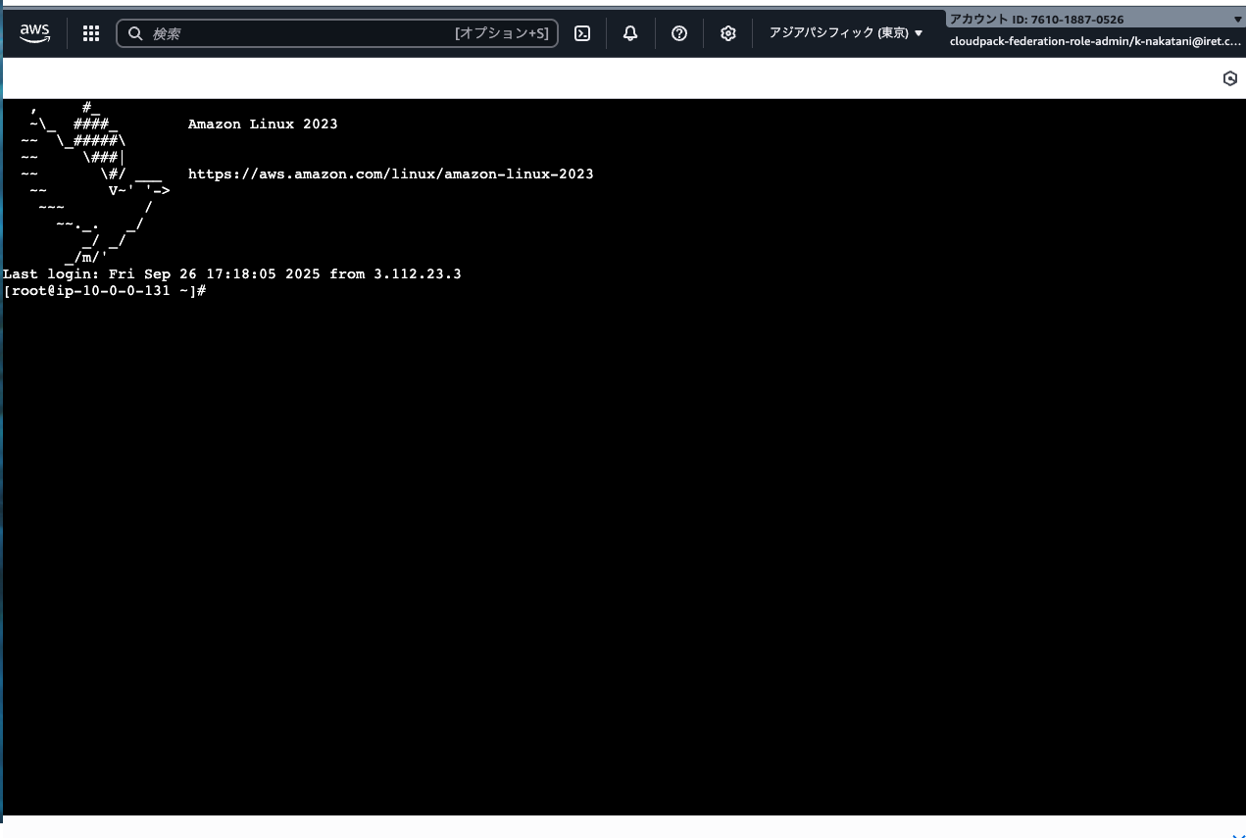
Task: Click the hexagon icon above the terminal
Action: [1229, 78]
